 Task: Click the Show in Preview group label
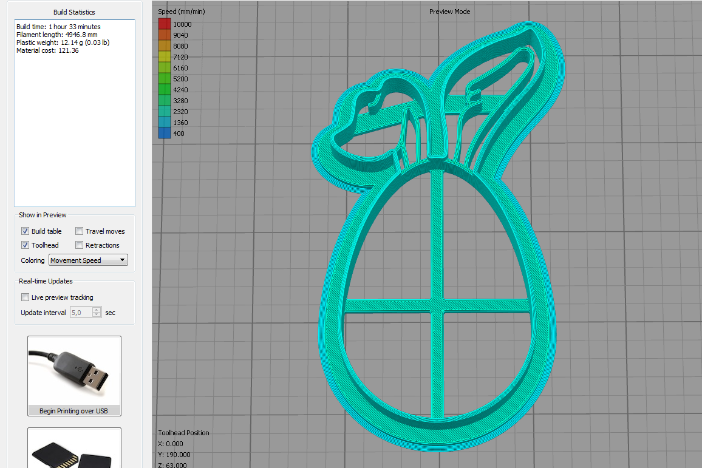tap(43, 215)
